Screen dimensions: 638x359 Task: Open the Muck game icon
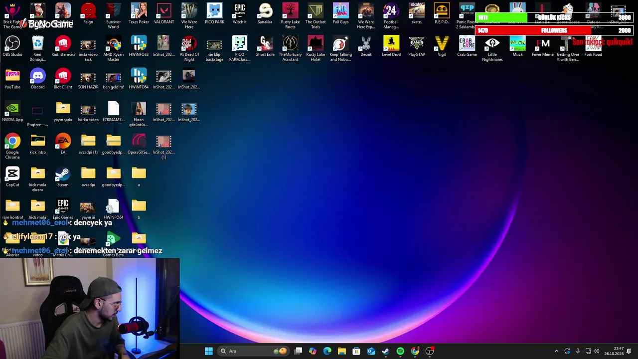click(517, 46)
